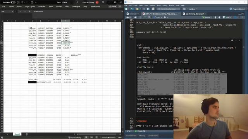Switch to Page Break Preview in status bar
Viewport: 248px width, 139px height.
click(96, 137)
